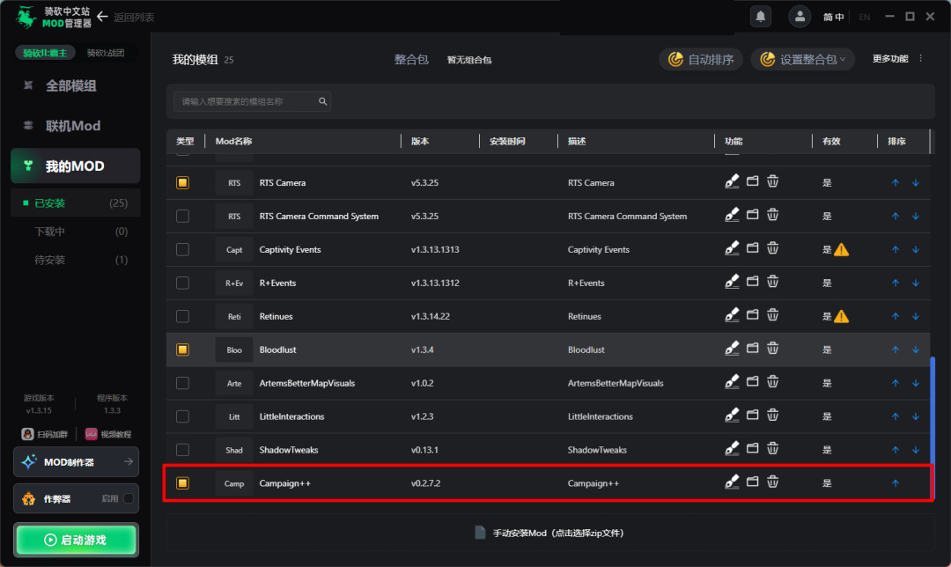Enable the LittleInteractions mod checkbox

click(182, 416)
